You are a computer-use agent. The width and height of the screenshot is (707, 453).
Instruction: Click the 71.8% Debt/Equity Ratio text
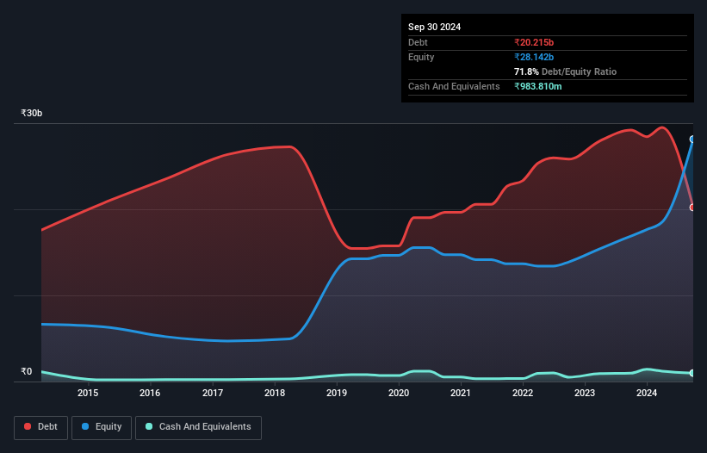(565, 71)
